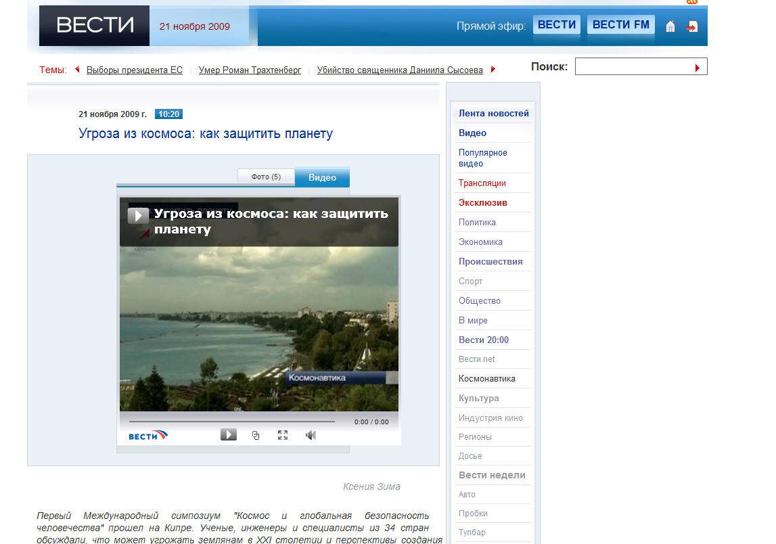Image resolution: width=776 pixels, height=544 pixels.
Task: Open Лента новостей in sidebar
Action: click(493, 114)
